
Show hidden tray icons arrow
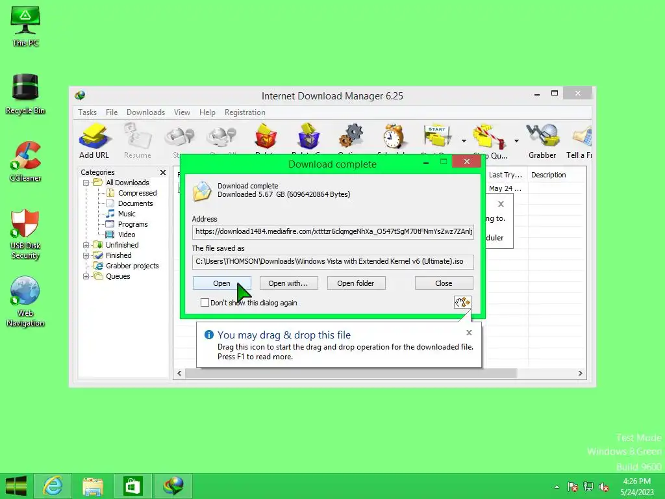(557, 487)
